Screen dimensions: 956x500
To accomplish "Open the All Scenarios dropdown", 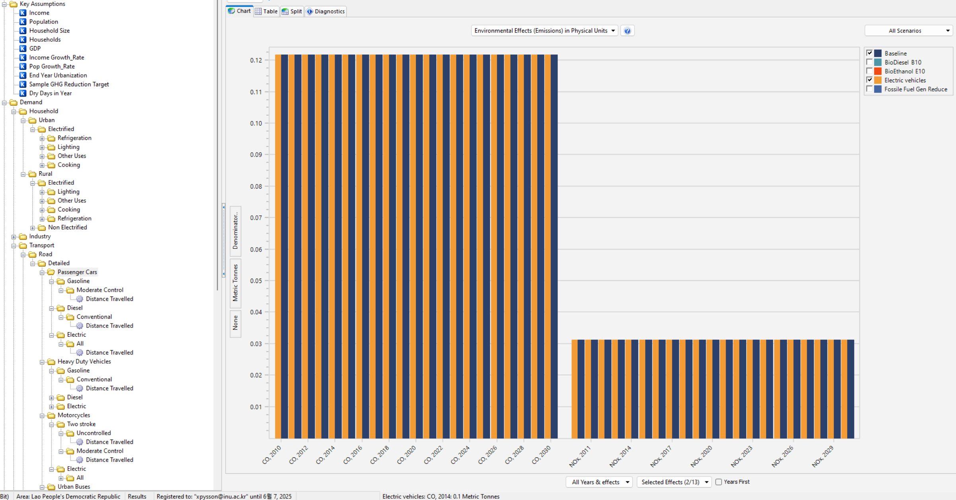I will coord(909,31).
